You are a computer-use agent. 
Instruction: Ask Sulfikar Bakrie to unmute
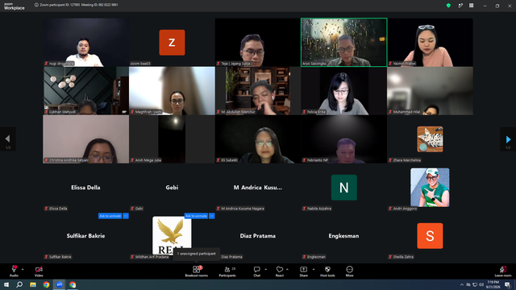pos(110,216)
